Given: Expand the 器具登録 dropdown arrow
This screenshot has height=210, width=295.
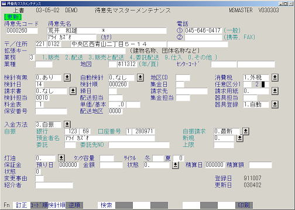Looking at the screenshot, I should coord(275,104).
